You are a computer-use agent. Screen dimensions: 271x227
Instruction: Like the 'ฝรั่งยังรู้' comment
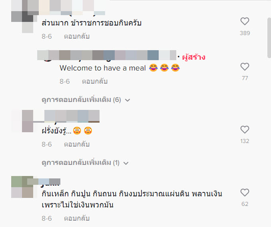(x=245, y=129)
